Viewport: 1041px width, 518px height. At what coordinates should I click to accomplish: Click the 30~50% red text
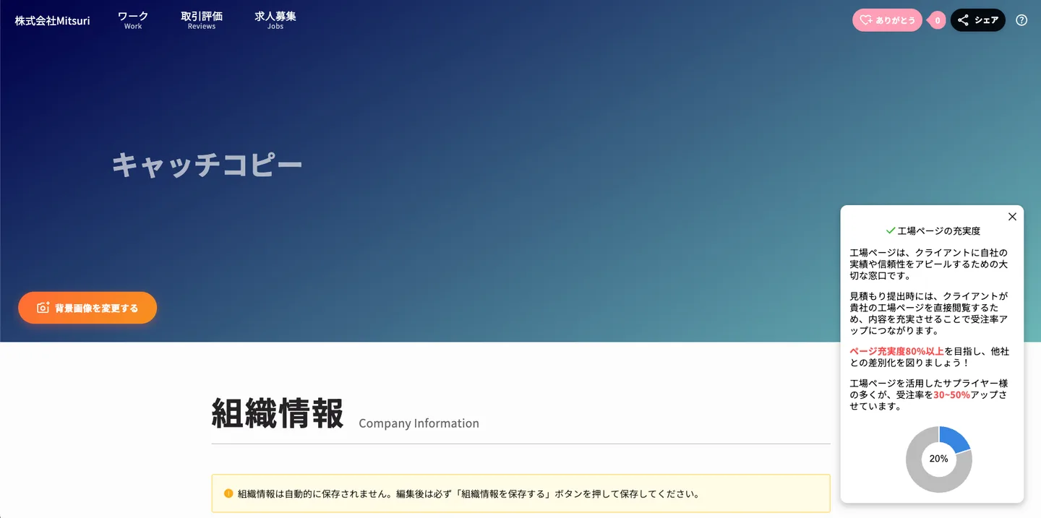point(952,395)
